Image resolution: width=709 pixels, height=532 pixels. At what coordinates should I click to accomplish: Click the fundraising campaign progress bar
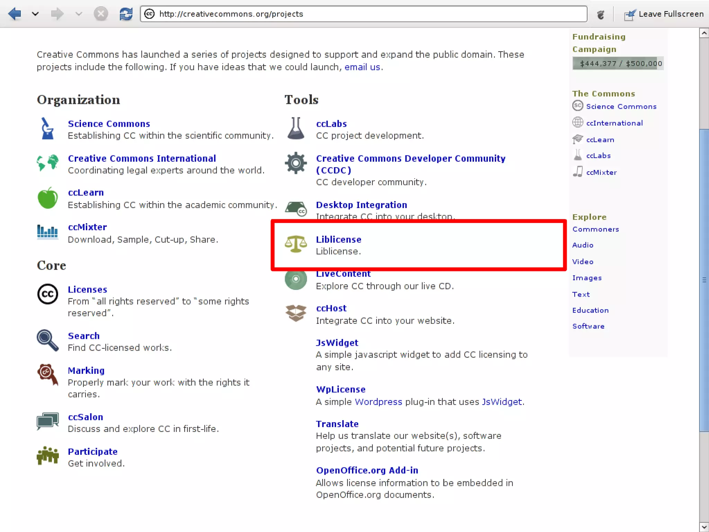pos(618,63)
